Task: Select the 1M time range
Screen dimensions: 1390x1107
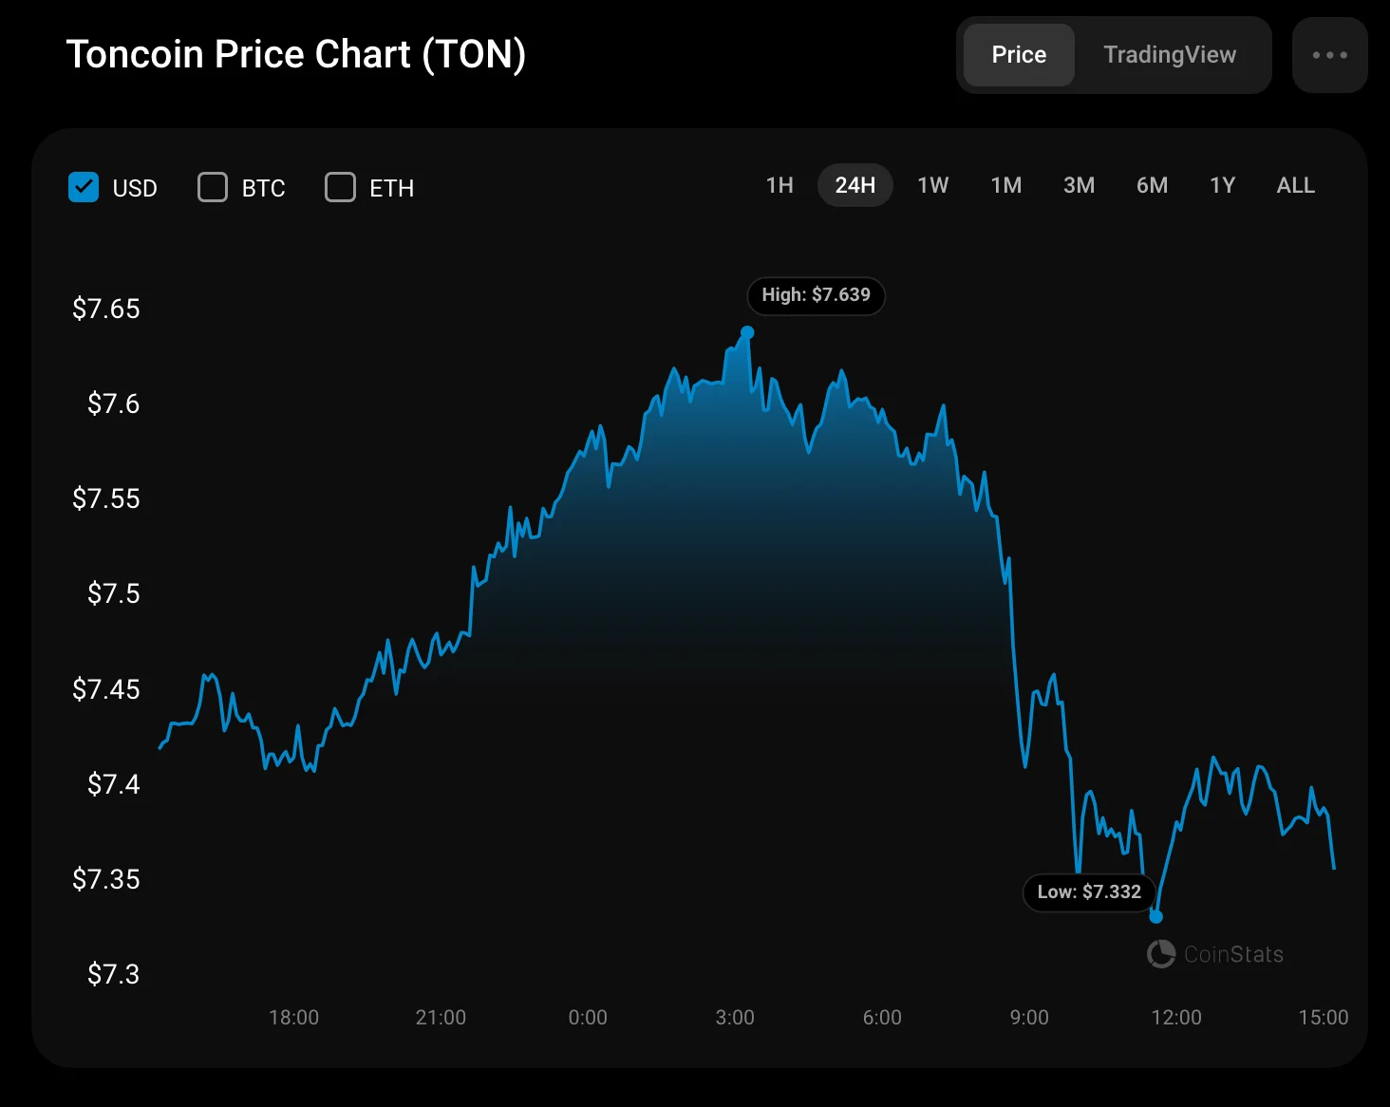Action: tap(1005, 185)
